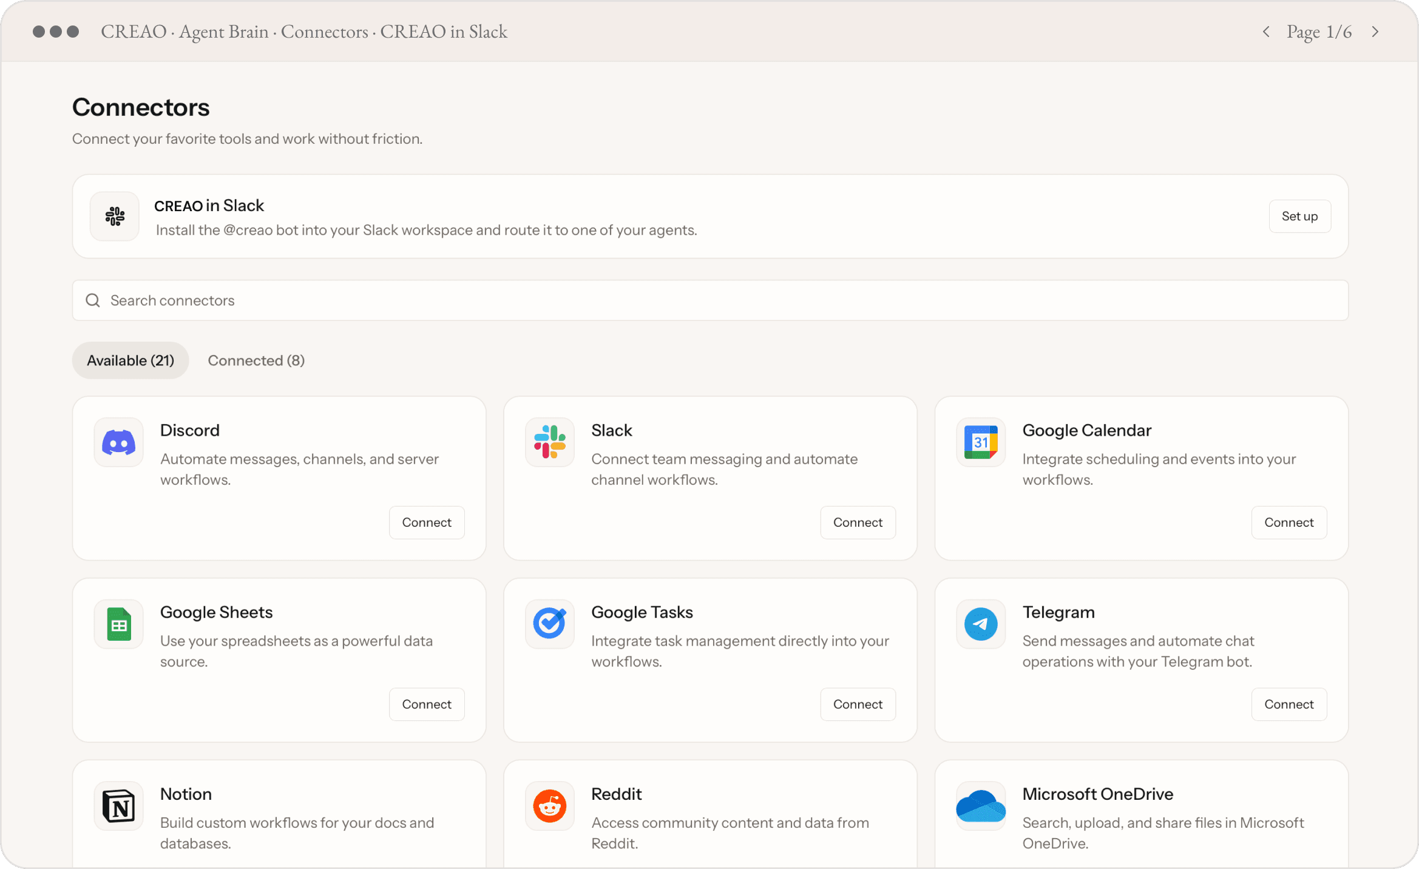Click the search magnifier icon
Screen dimensions: 1419x869
click(93, 300)
